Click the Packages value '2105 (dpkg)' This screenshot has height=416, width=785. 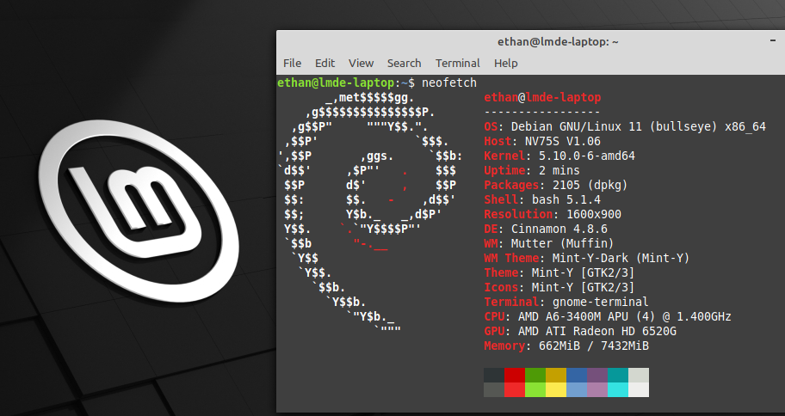point(590,185)
